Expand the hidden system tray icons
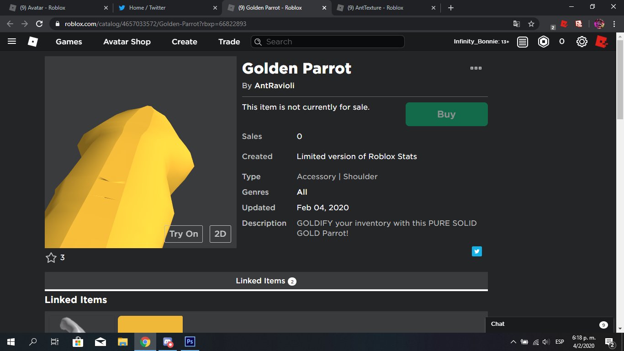Image resolution: width=624 pixels, height=351 pixels. 513,342
